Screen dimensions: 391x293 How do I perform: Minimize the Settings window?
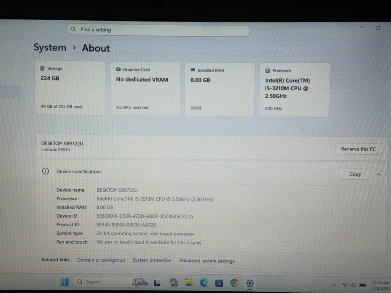click(x=362, y=28)
